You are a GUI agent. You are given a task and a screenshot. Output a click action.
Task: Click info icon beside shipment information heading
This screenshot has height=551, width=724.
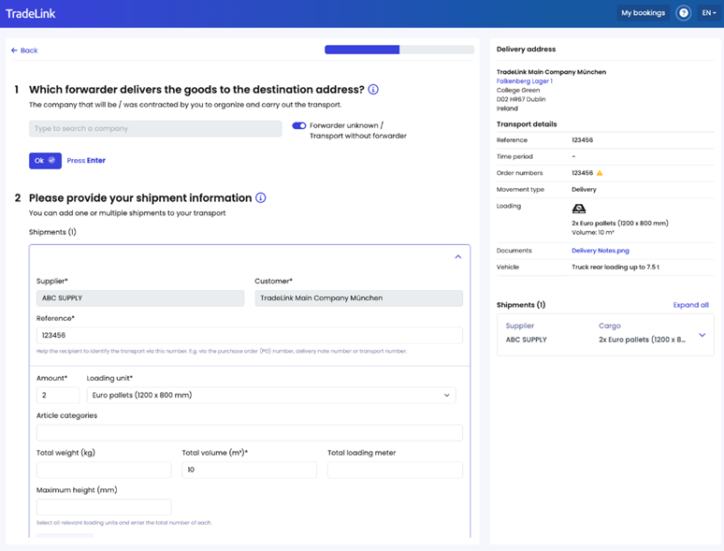(261, 198)
